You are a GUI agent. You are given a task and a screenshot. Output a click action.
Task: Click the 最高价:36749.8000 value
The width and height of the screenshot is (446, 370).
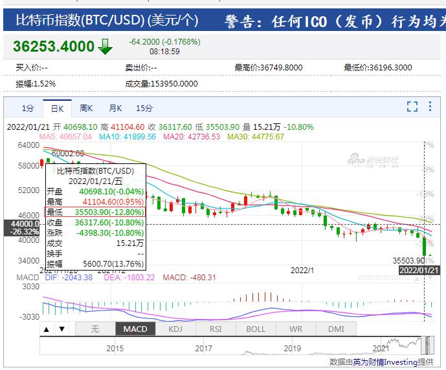[x=269, y=68]
